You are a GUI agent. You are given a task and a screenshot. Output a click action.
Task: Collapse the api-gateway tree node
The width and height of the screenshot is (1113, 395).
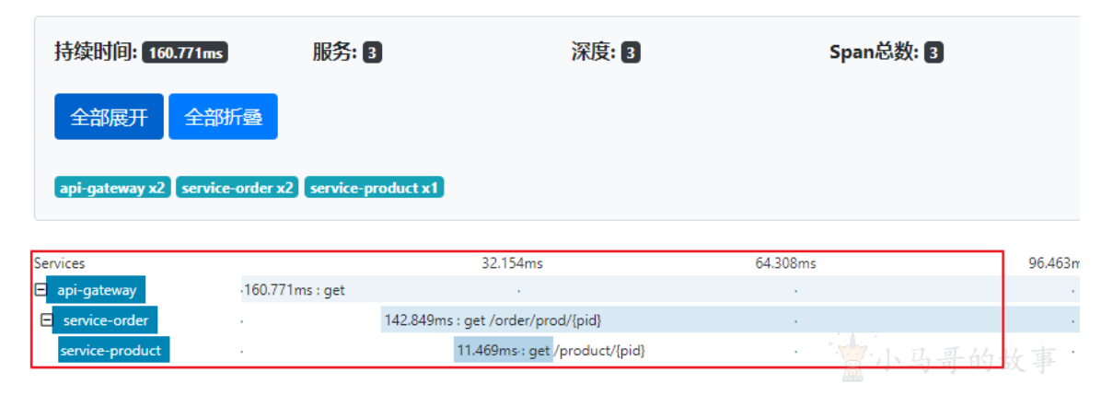(40, 290)
